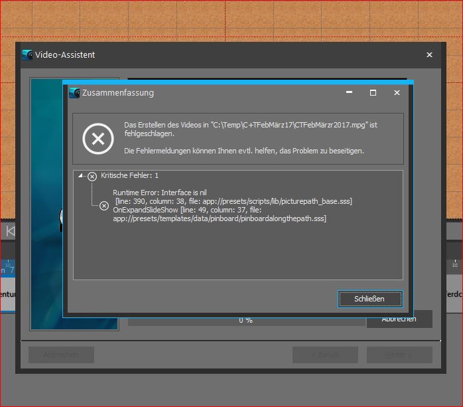Close the Zusammenfassung dialog with X

point(397,93)
